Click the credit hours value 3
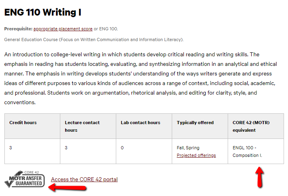This screenshot has height=196, width=288. pyautogui.click(x=11, y=148)
